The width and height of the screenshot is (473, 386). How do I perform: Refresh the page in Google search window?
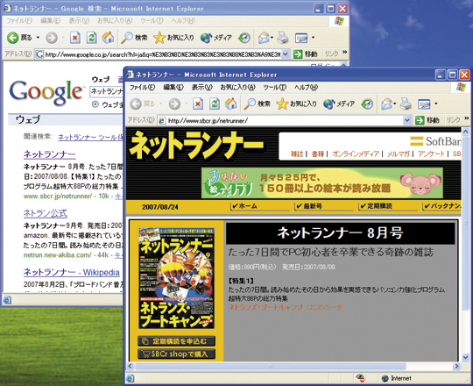pos(91,38)
